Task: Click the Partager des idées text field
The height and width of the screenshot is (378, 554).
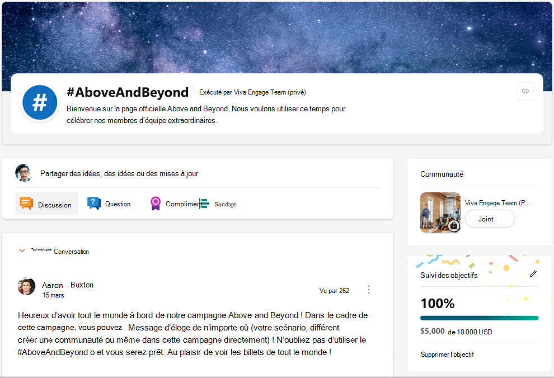Action: pyautogui.click(x=119, y=174)
